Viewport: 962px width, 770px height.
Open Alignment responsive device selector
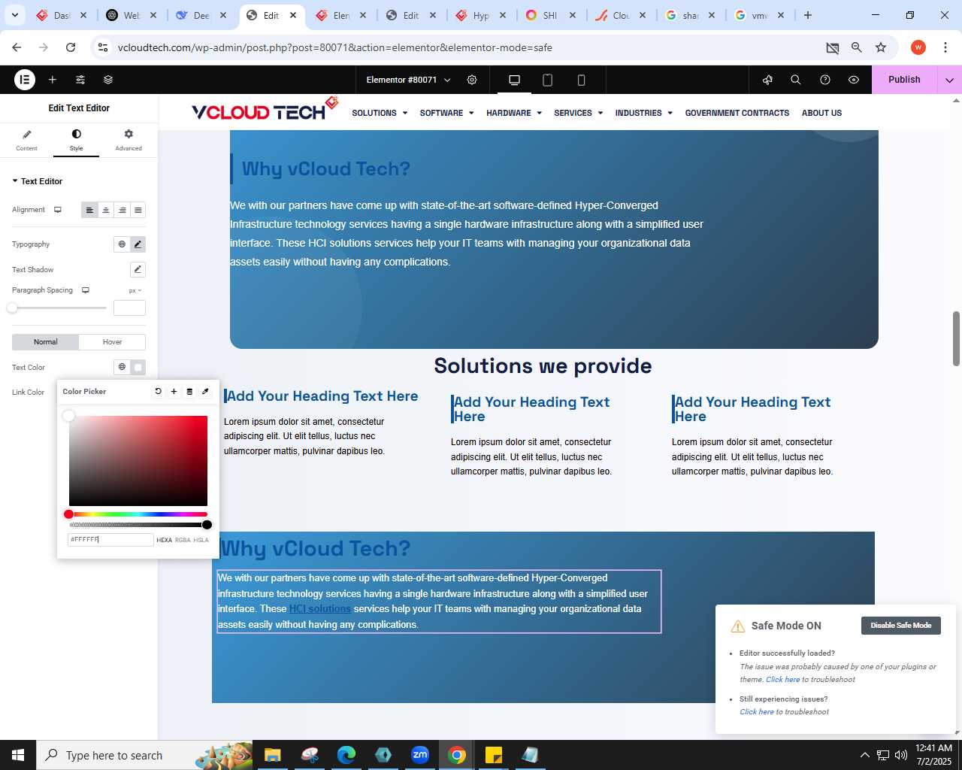click(x=57, y=210)
